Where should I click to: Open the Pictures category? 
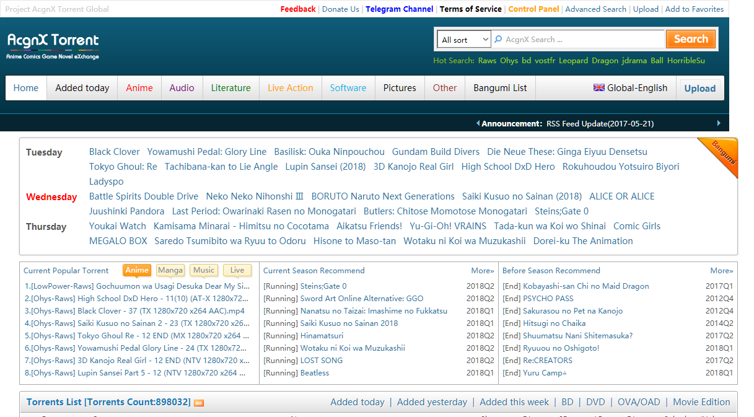click(x=400, y=88)
